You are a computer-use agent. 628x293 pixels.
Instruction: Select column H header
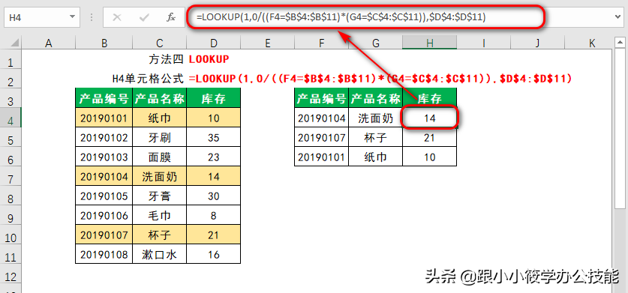(x=429, y=43)
